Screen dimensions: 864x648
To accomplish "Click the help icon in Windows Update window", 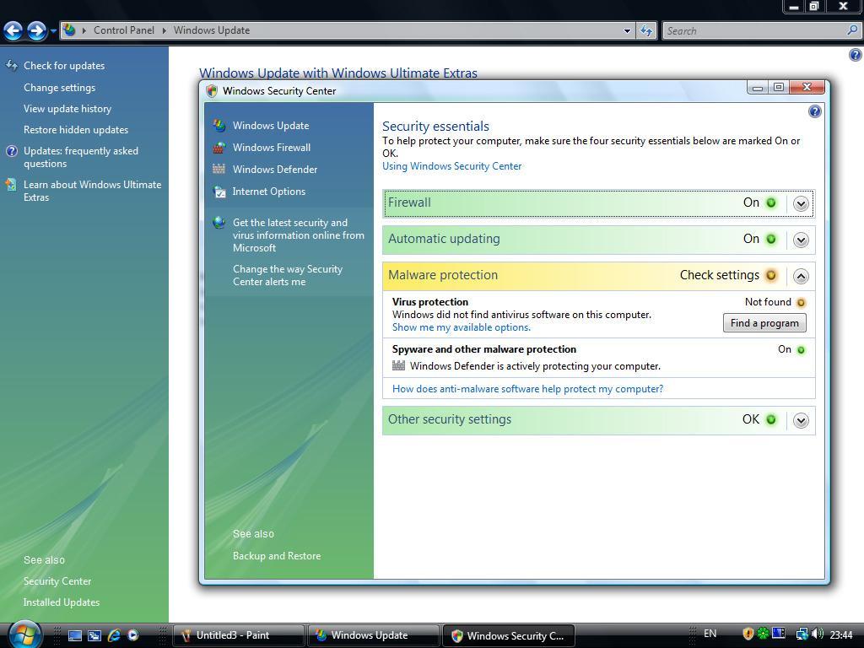I will coord(856,55).
